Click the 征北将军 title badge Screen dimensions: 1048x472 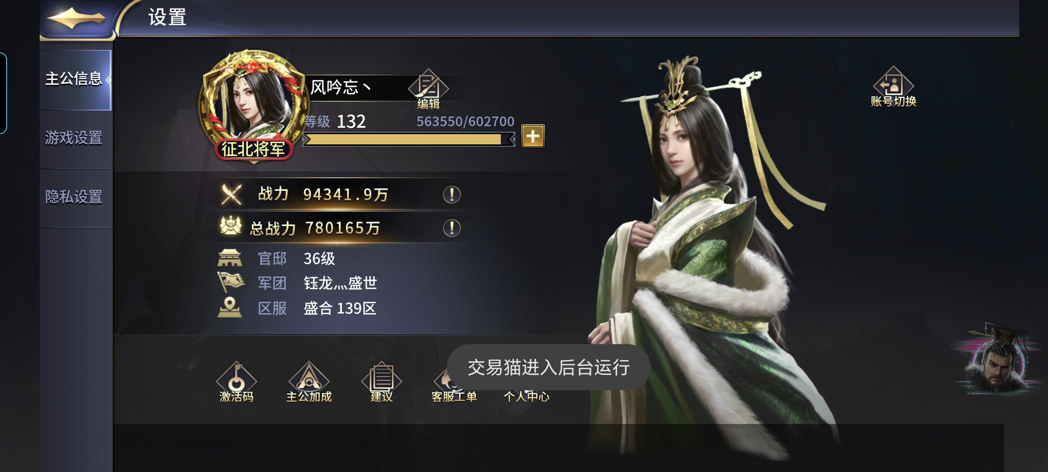[253, 149]
